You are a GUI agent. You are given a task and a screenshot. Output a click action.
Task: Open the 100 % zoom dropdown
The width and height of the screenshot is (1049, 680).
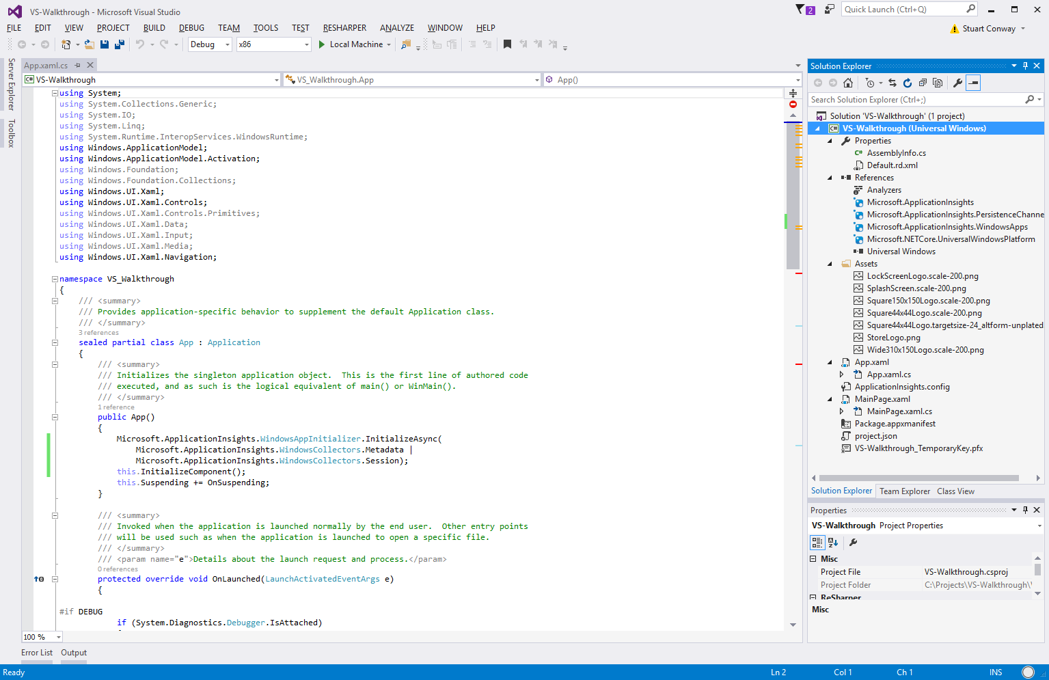(42, 637)
